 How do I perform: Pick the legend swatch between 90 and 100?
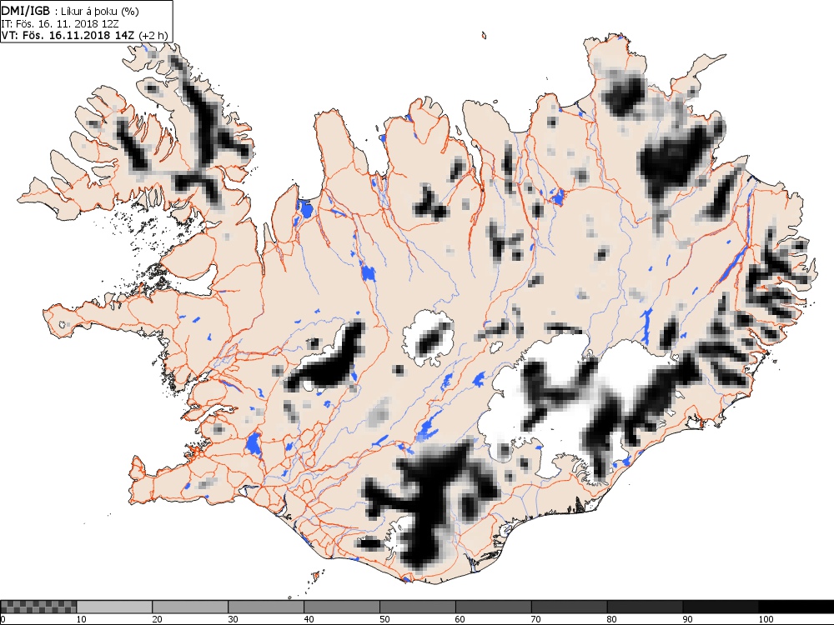coord(721,607)
